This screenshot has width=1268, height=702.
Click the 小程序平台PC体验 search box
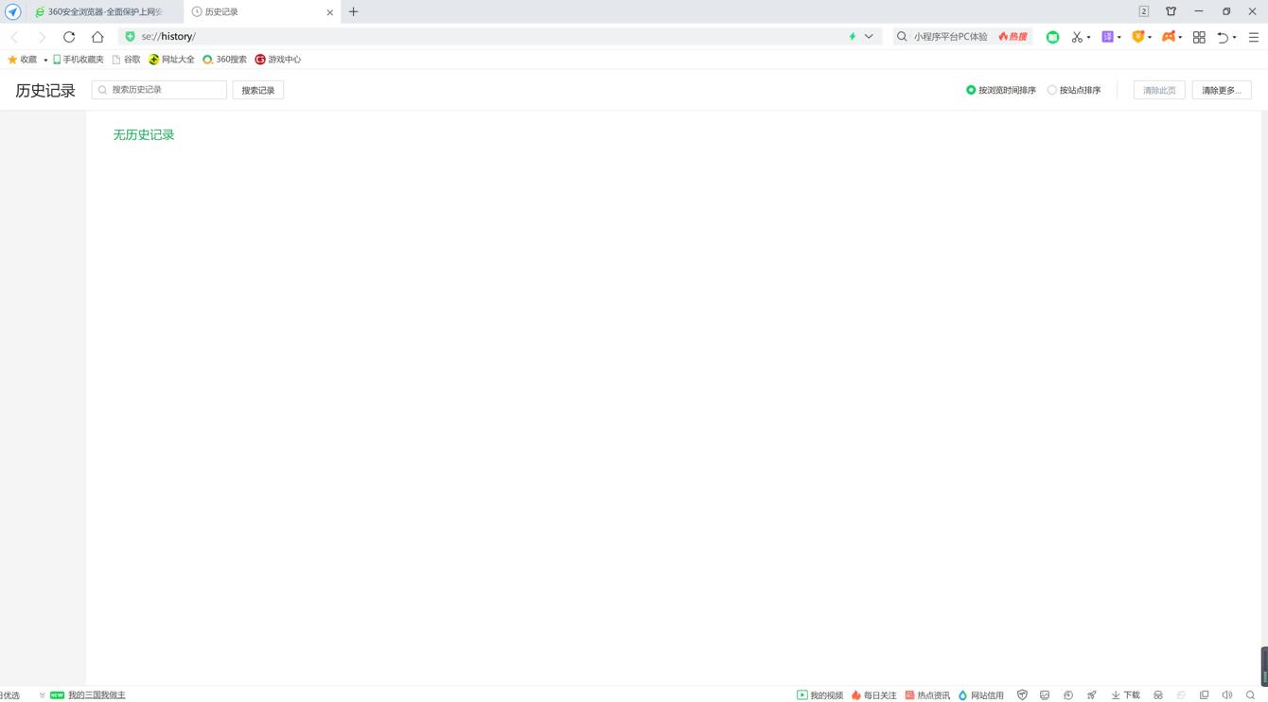coord(950,37)
